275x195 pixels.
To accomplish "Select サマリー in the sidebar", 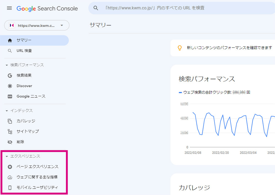I will [34, 40].
